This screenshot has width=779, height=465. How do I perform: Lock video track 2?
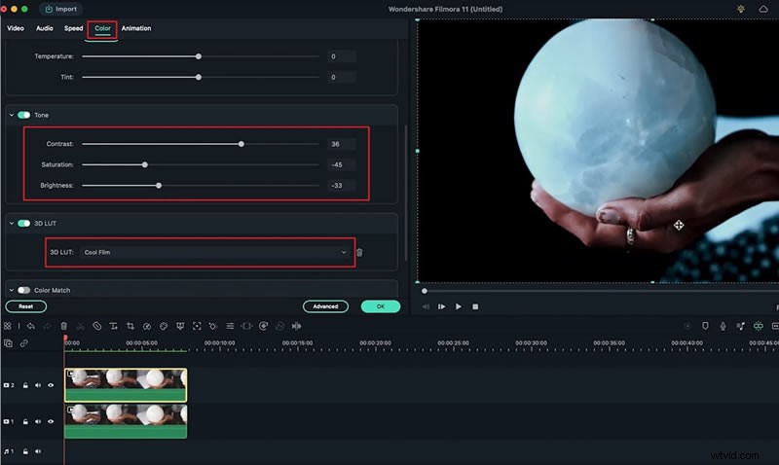pos(25,385)
